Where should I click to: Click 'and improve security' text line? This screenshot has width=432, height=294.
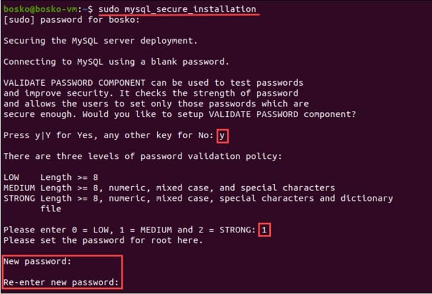[x=151, y=93]
